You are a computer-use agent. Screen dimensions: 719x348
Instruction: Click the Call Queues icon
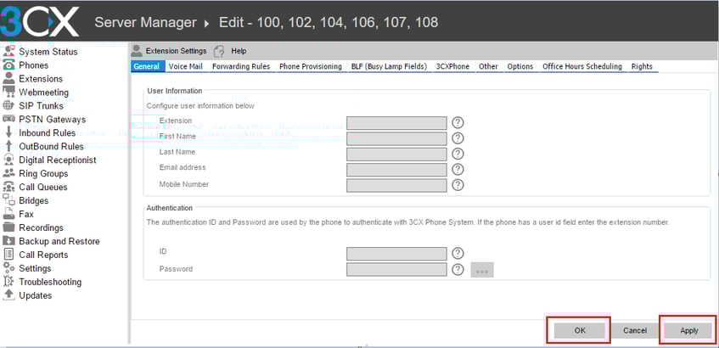coord(8,187)
